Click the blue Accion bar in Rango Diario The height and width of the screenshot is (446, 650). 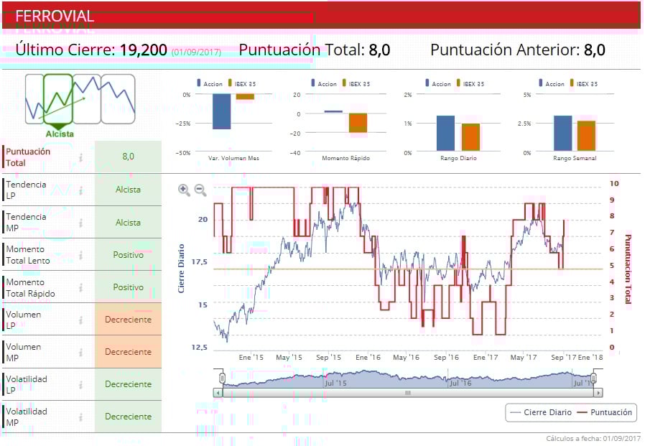coord(445,133)
